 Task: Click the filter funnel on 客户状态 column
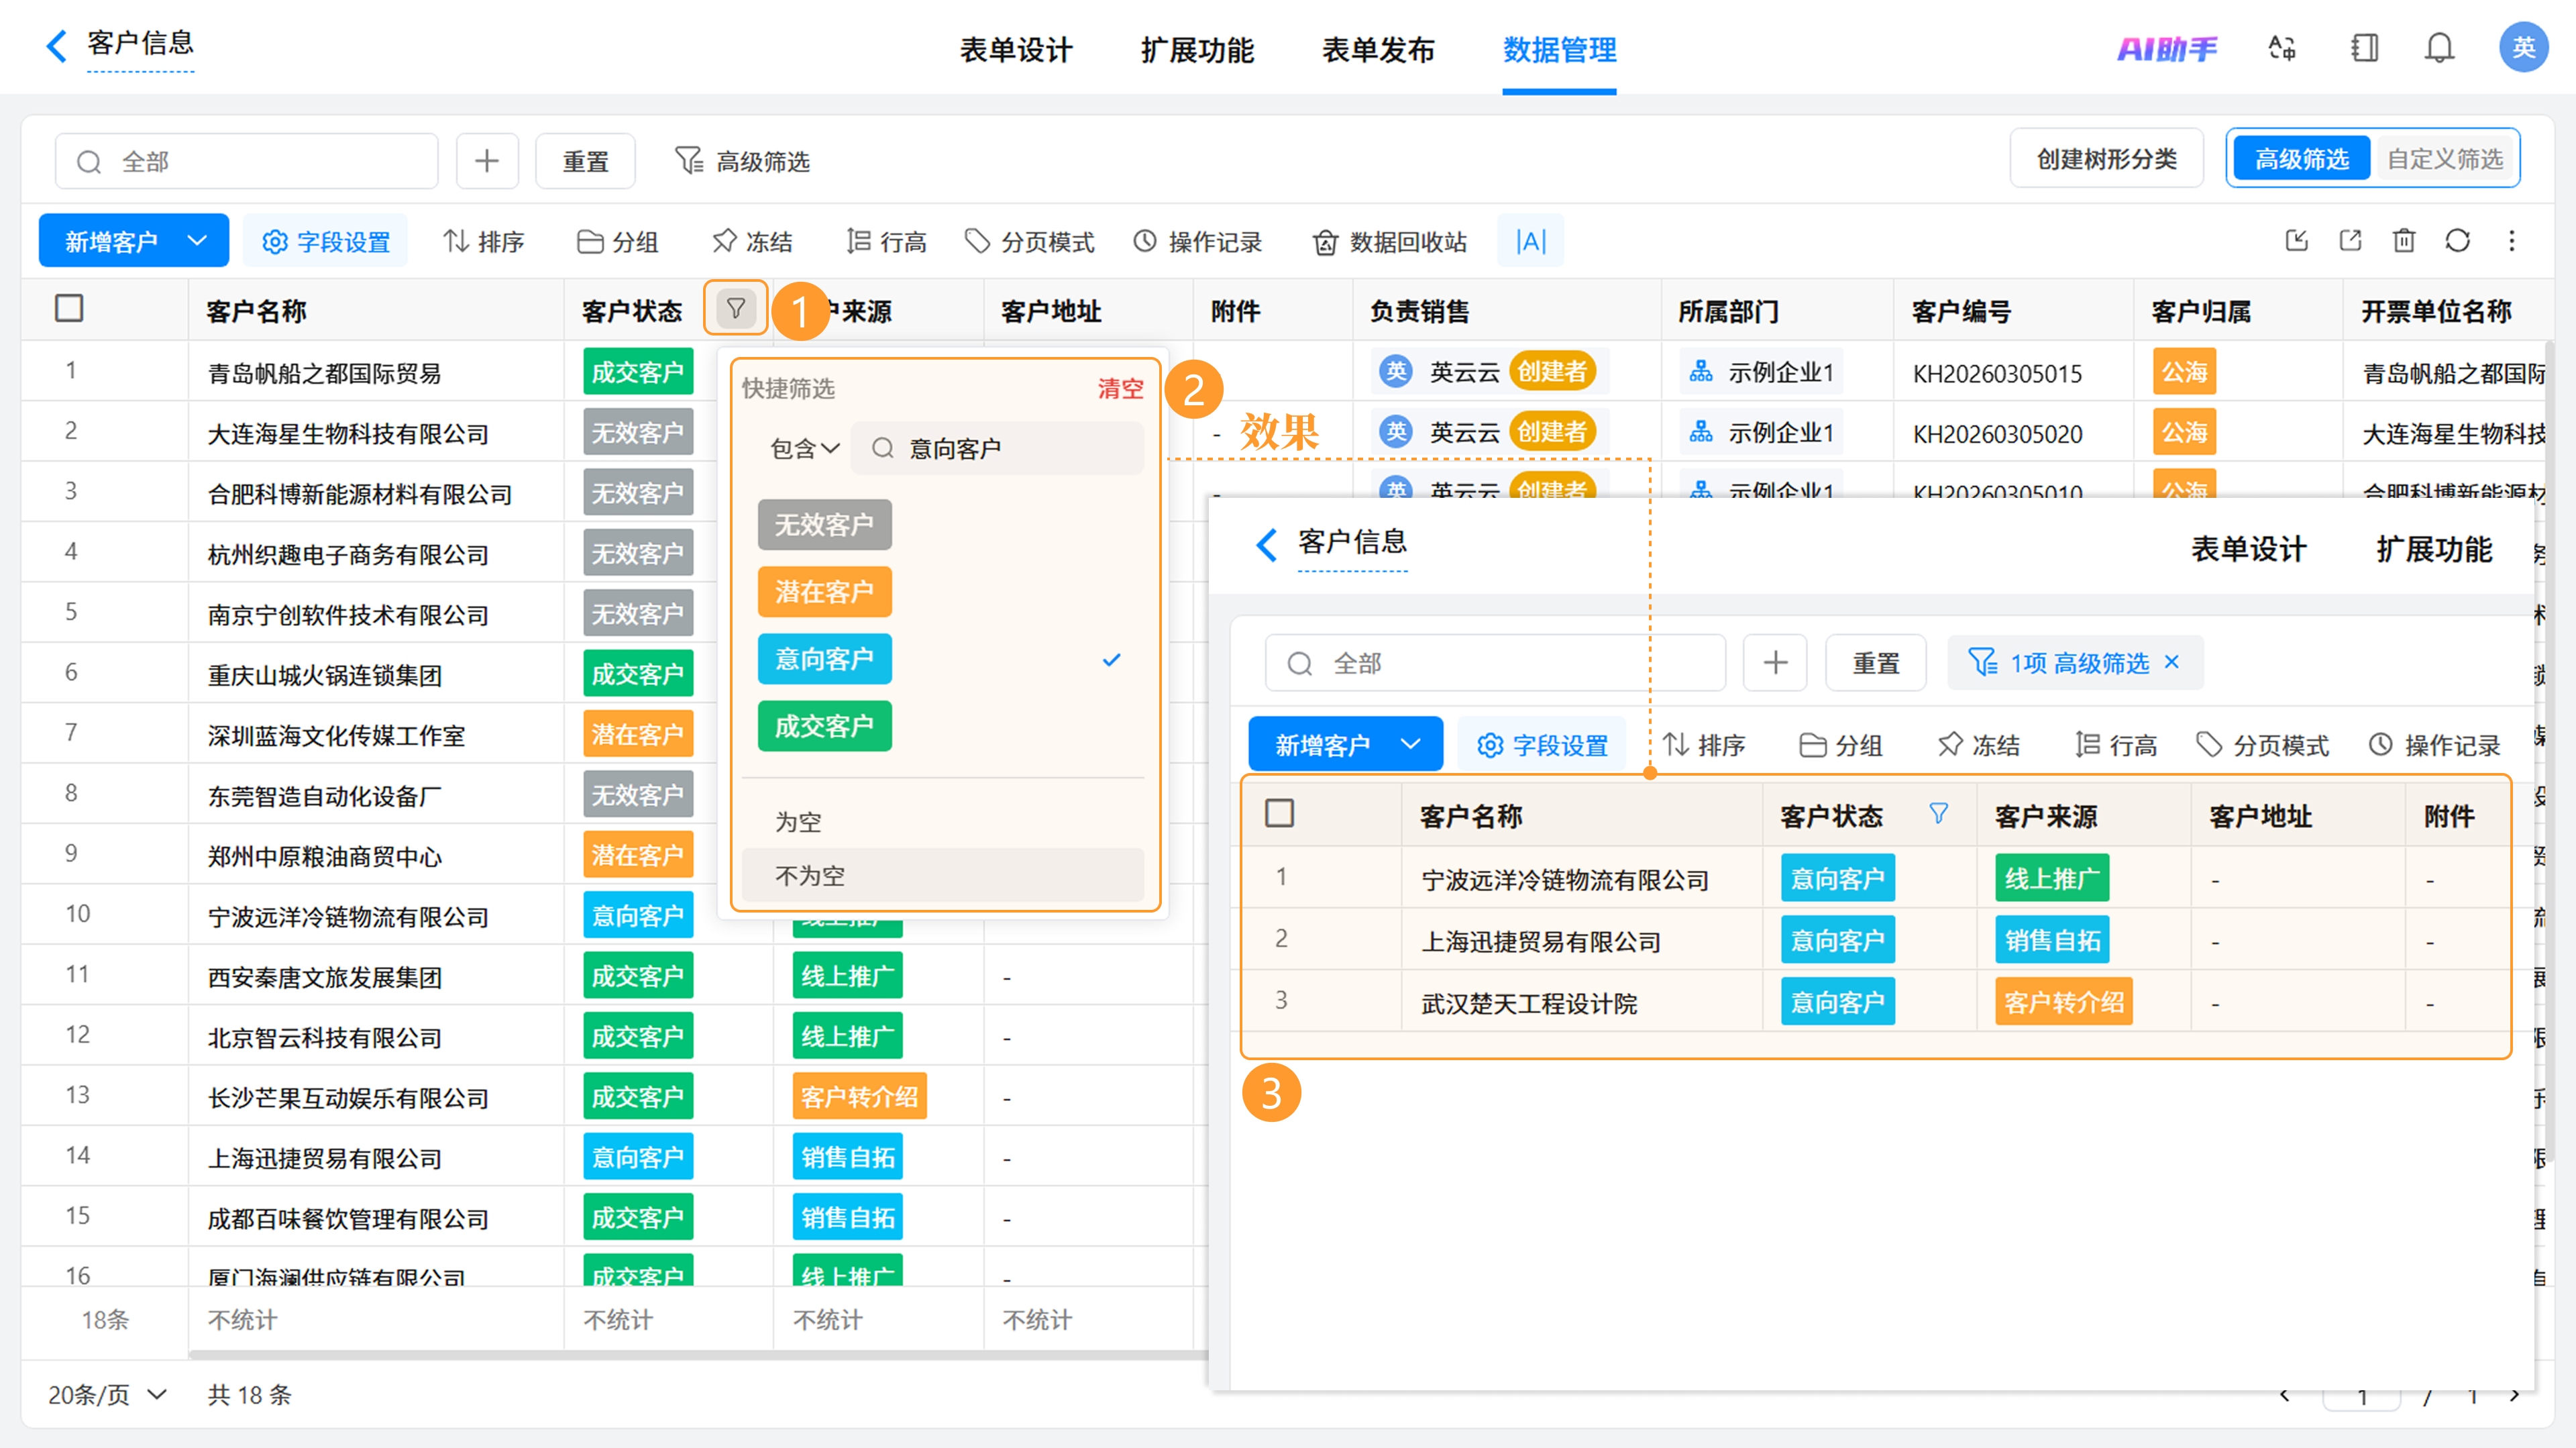point(735,309)
